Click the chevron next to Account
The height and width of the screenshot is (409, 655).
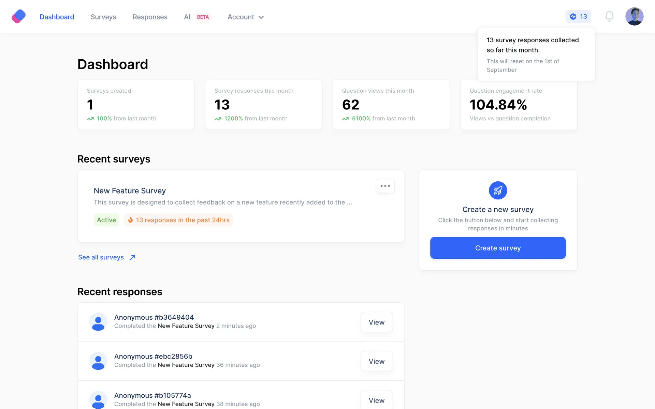click(x=261, y=17)
